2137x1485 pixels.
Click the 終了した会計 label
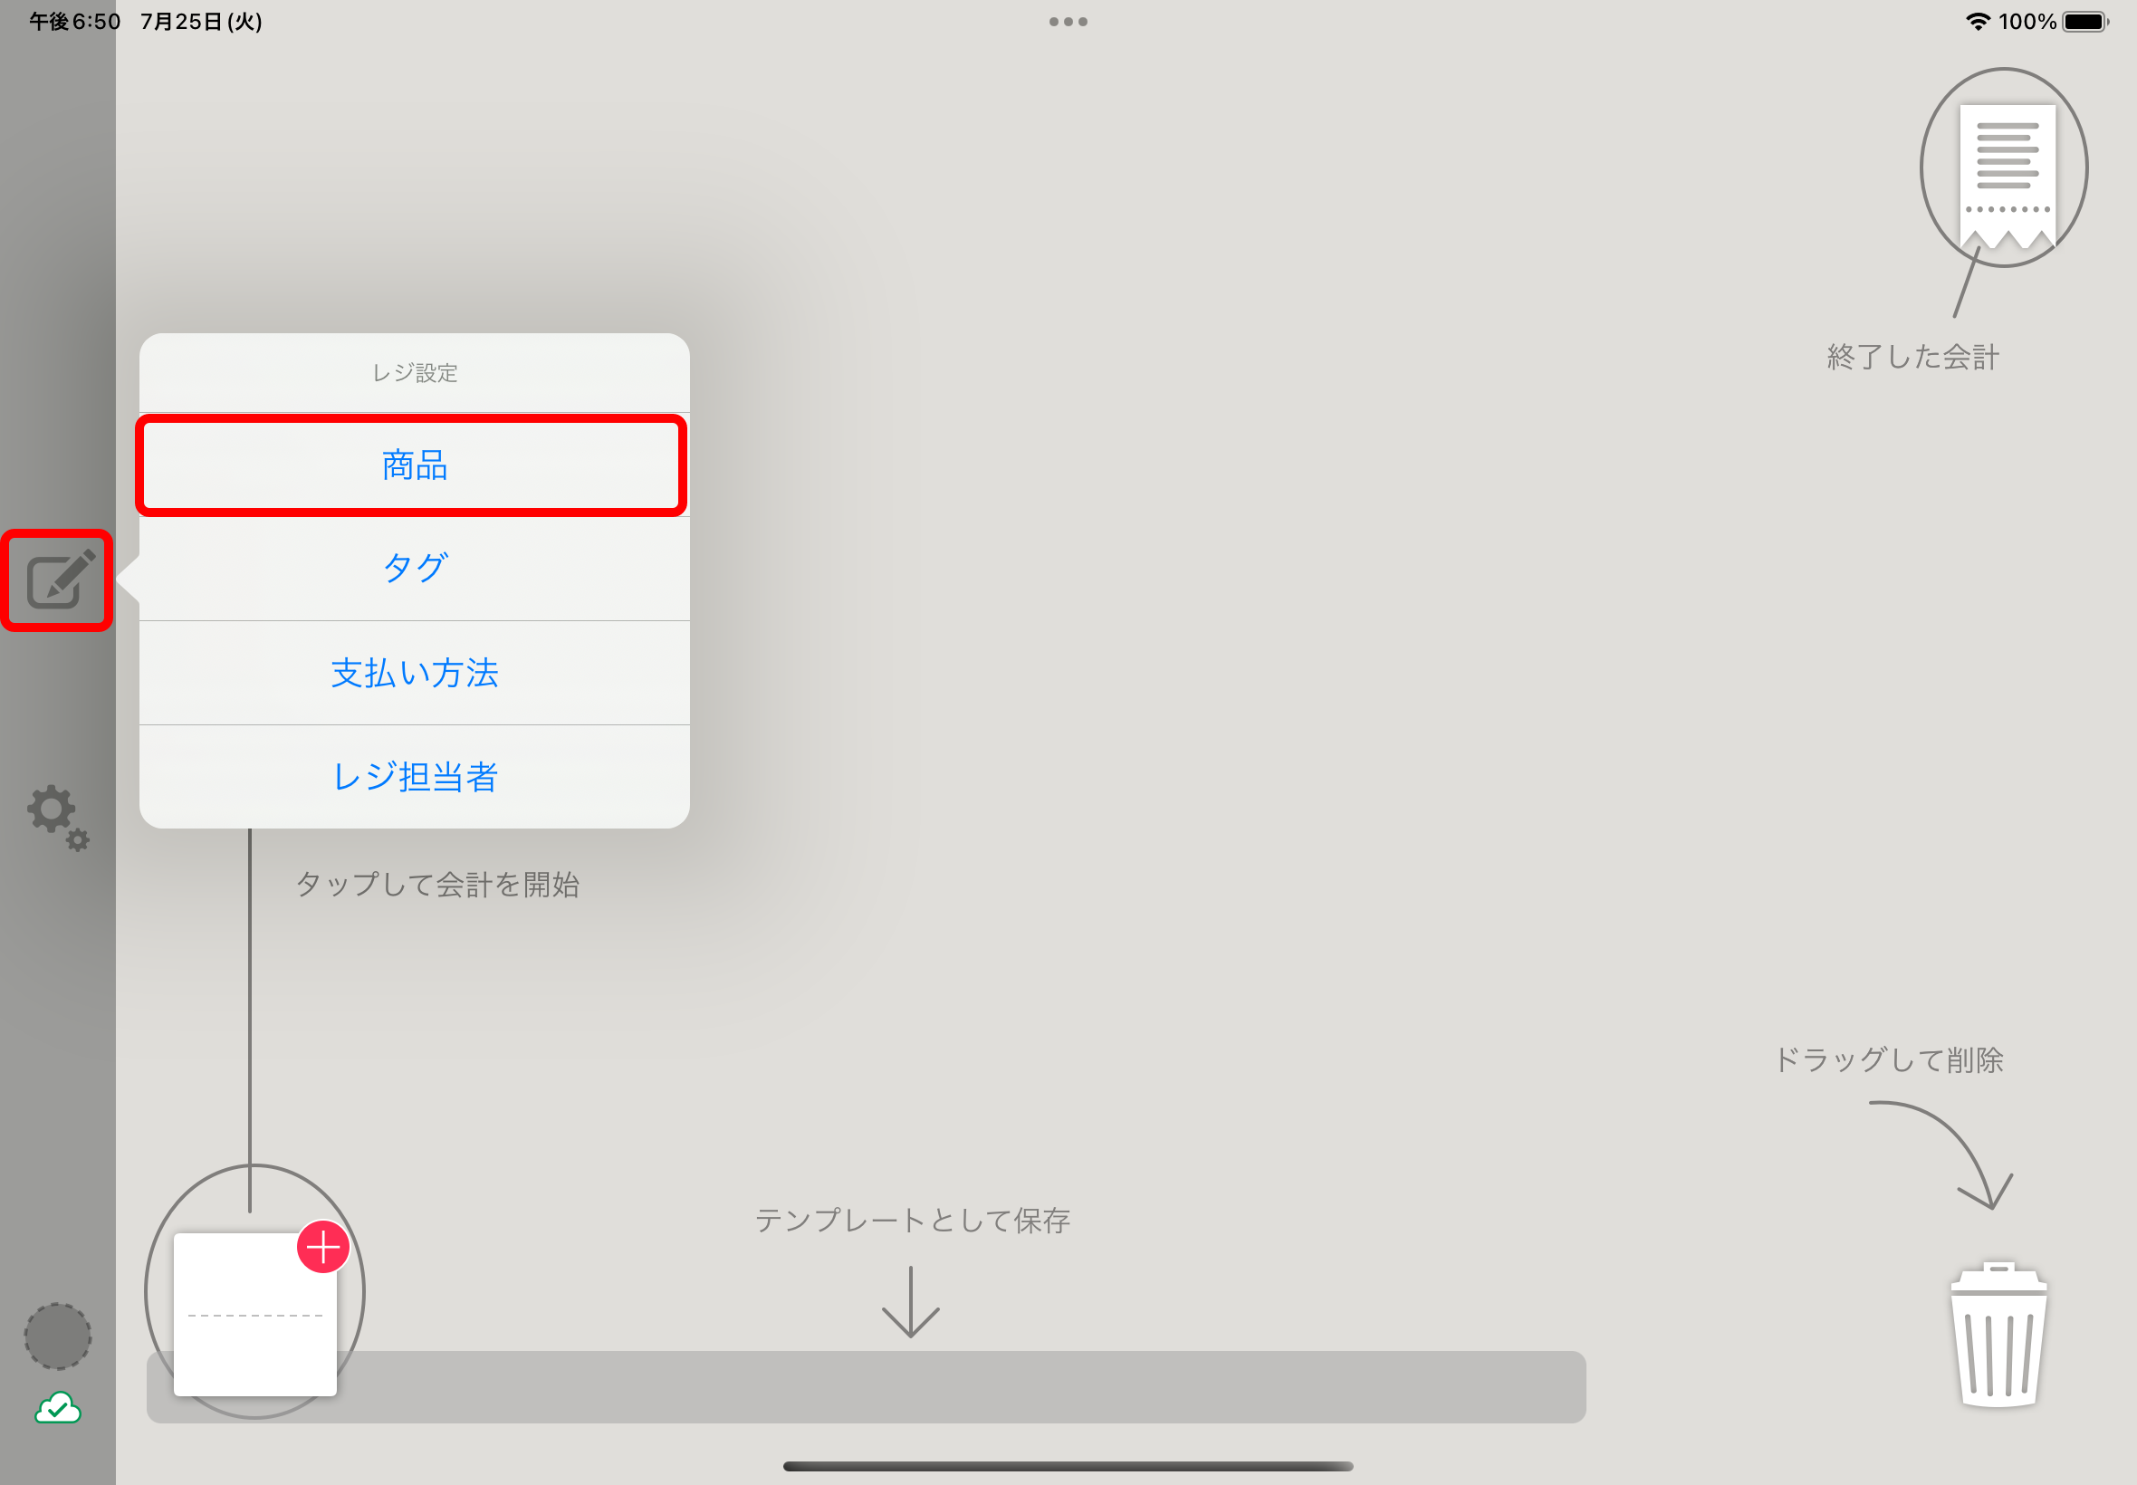click(x=1912, y=357)
